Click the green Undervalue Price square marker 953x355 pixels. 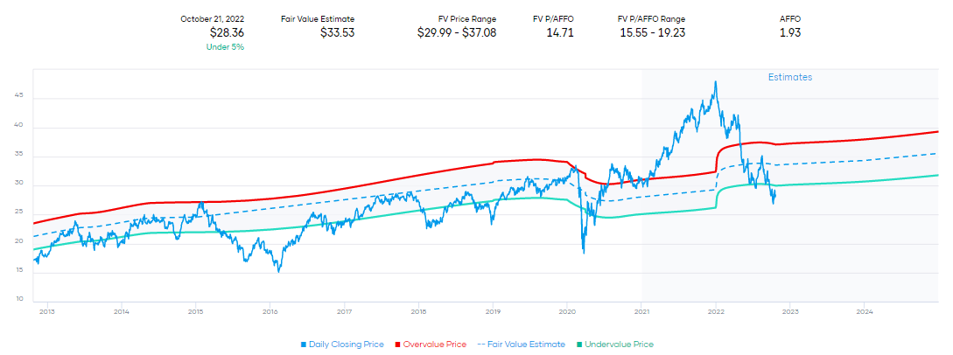click(x=578, y=345)
